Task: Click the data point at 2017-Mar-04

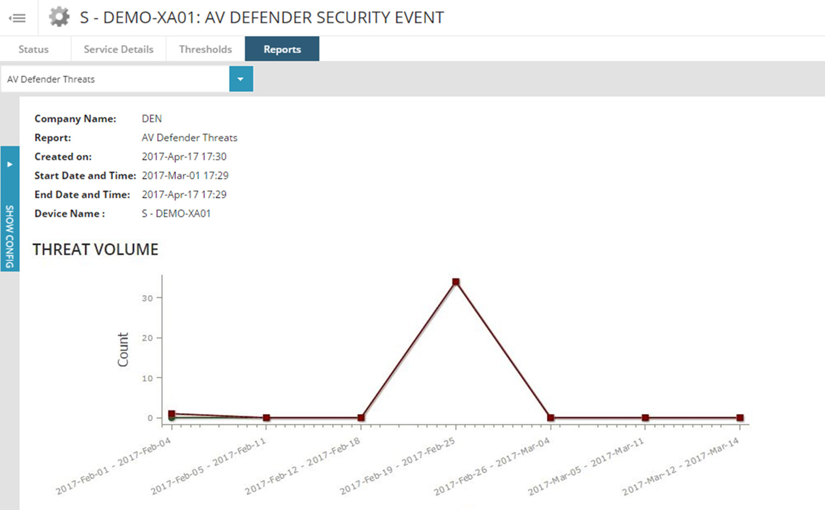Action: [550, 417]
